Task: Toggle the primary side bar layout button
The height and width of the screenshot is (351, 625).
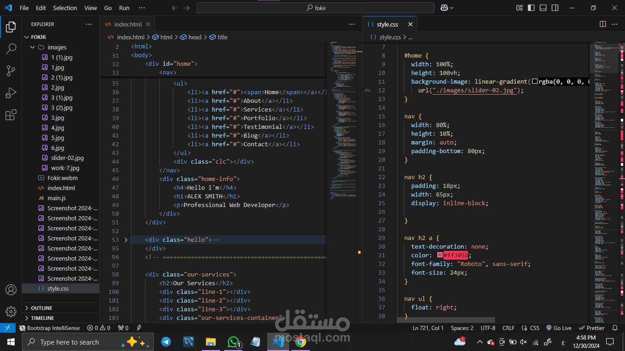Action: [x=531, y=8]
